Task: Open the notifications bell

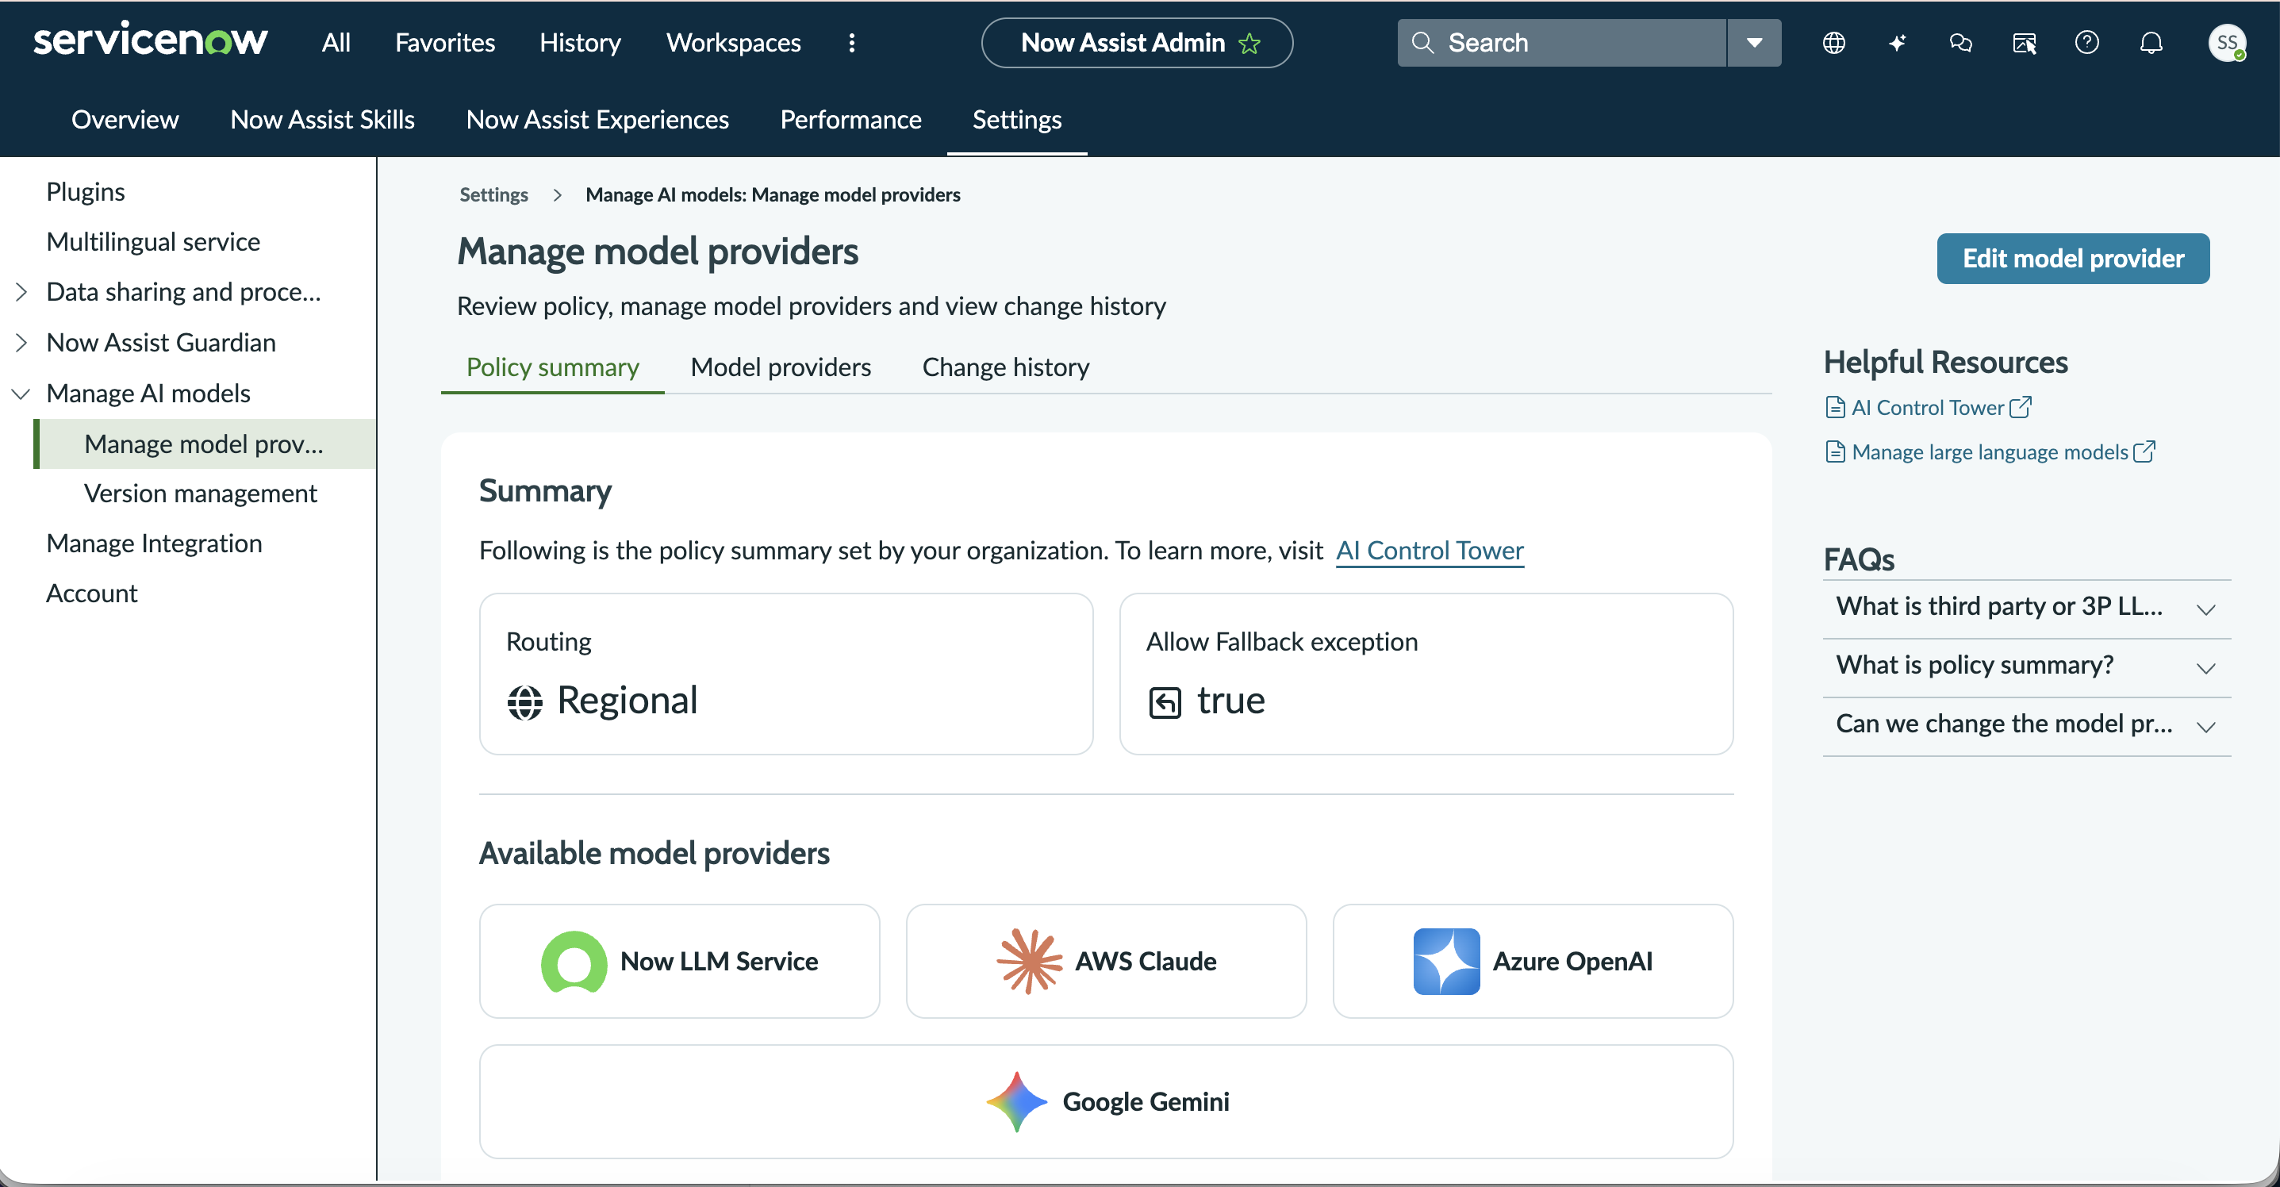Action: (x=2151, y=43)
